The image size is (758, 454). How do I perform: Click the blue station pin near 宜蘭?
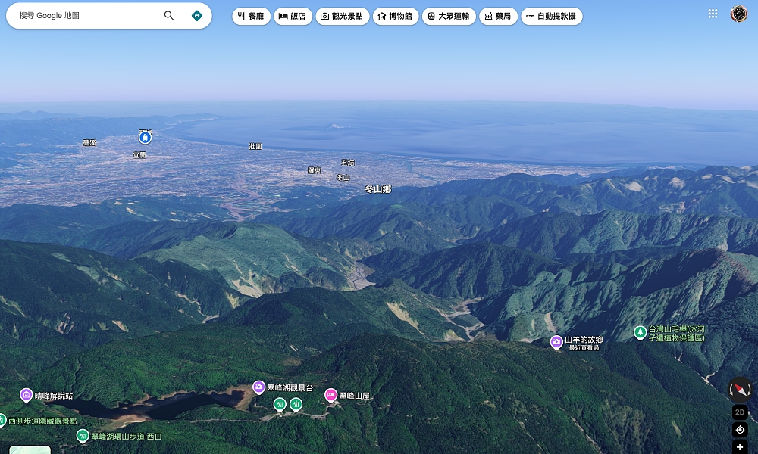tap(145, 138)
